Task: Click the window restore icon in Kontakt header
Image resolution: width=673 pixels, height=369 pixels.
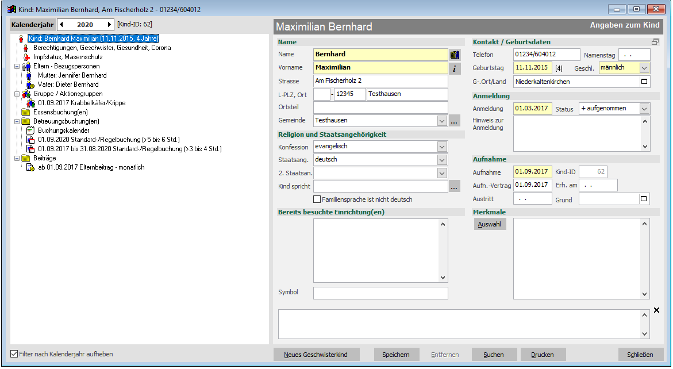Action: point(655,42)
